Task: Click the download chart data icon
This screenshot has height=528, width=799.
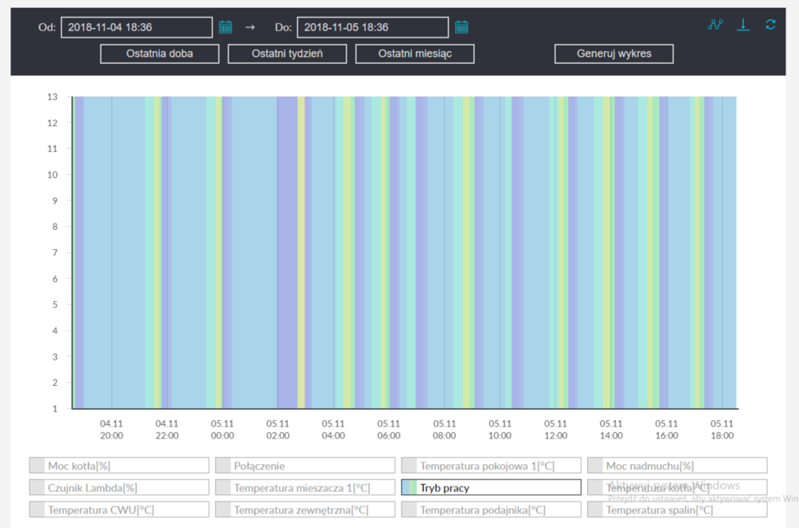Action: click(743, 25)
